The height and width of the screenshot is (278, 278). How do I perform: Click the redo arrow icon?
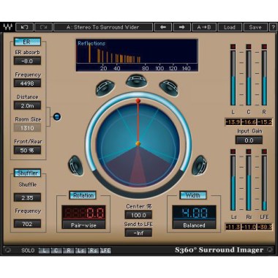click(x=43, y=27)
